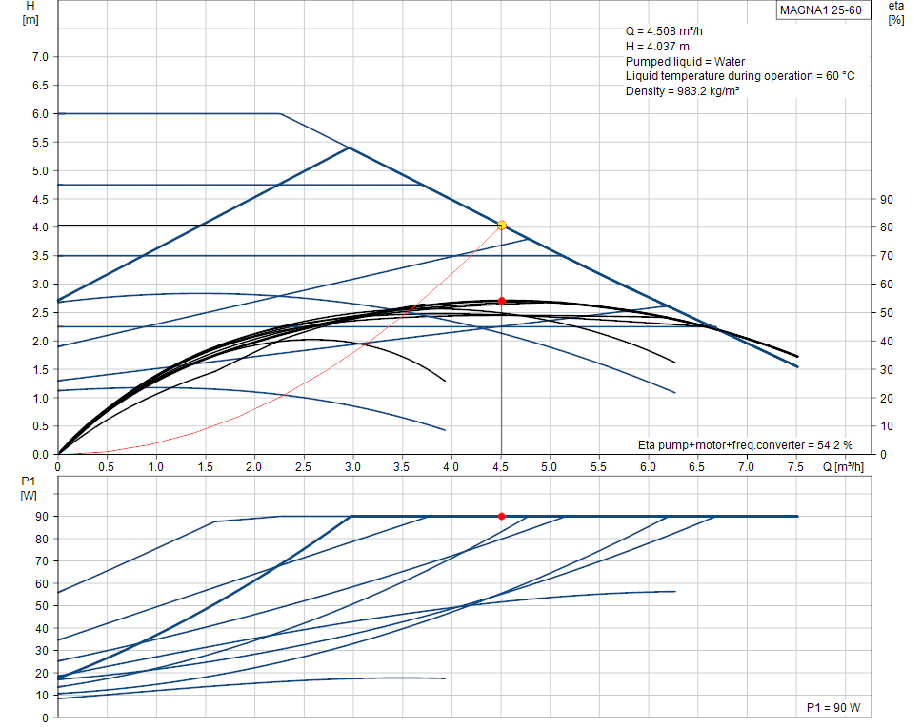Click the P1 = 90 W label

click(833, 708)
